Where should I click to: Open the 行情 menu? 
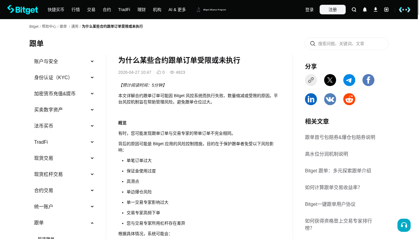coord(76,10)
